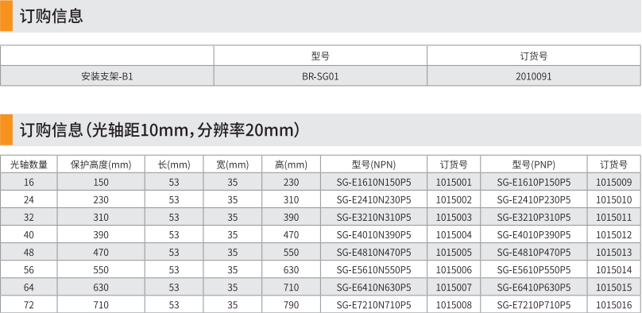Screen dimensions: 642x313
Task: Click the 光轴距10mm heading title
Action: [160, 130]
